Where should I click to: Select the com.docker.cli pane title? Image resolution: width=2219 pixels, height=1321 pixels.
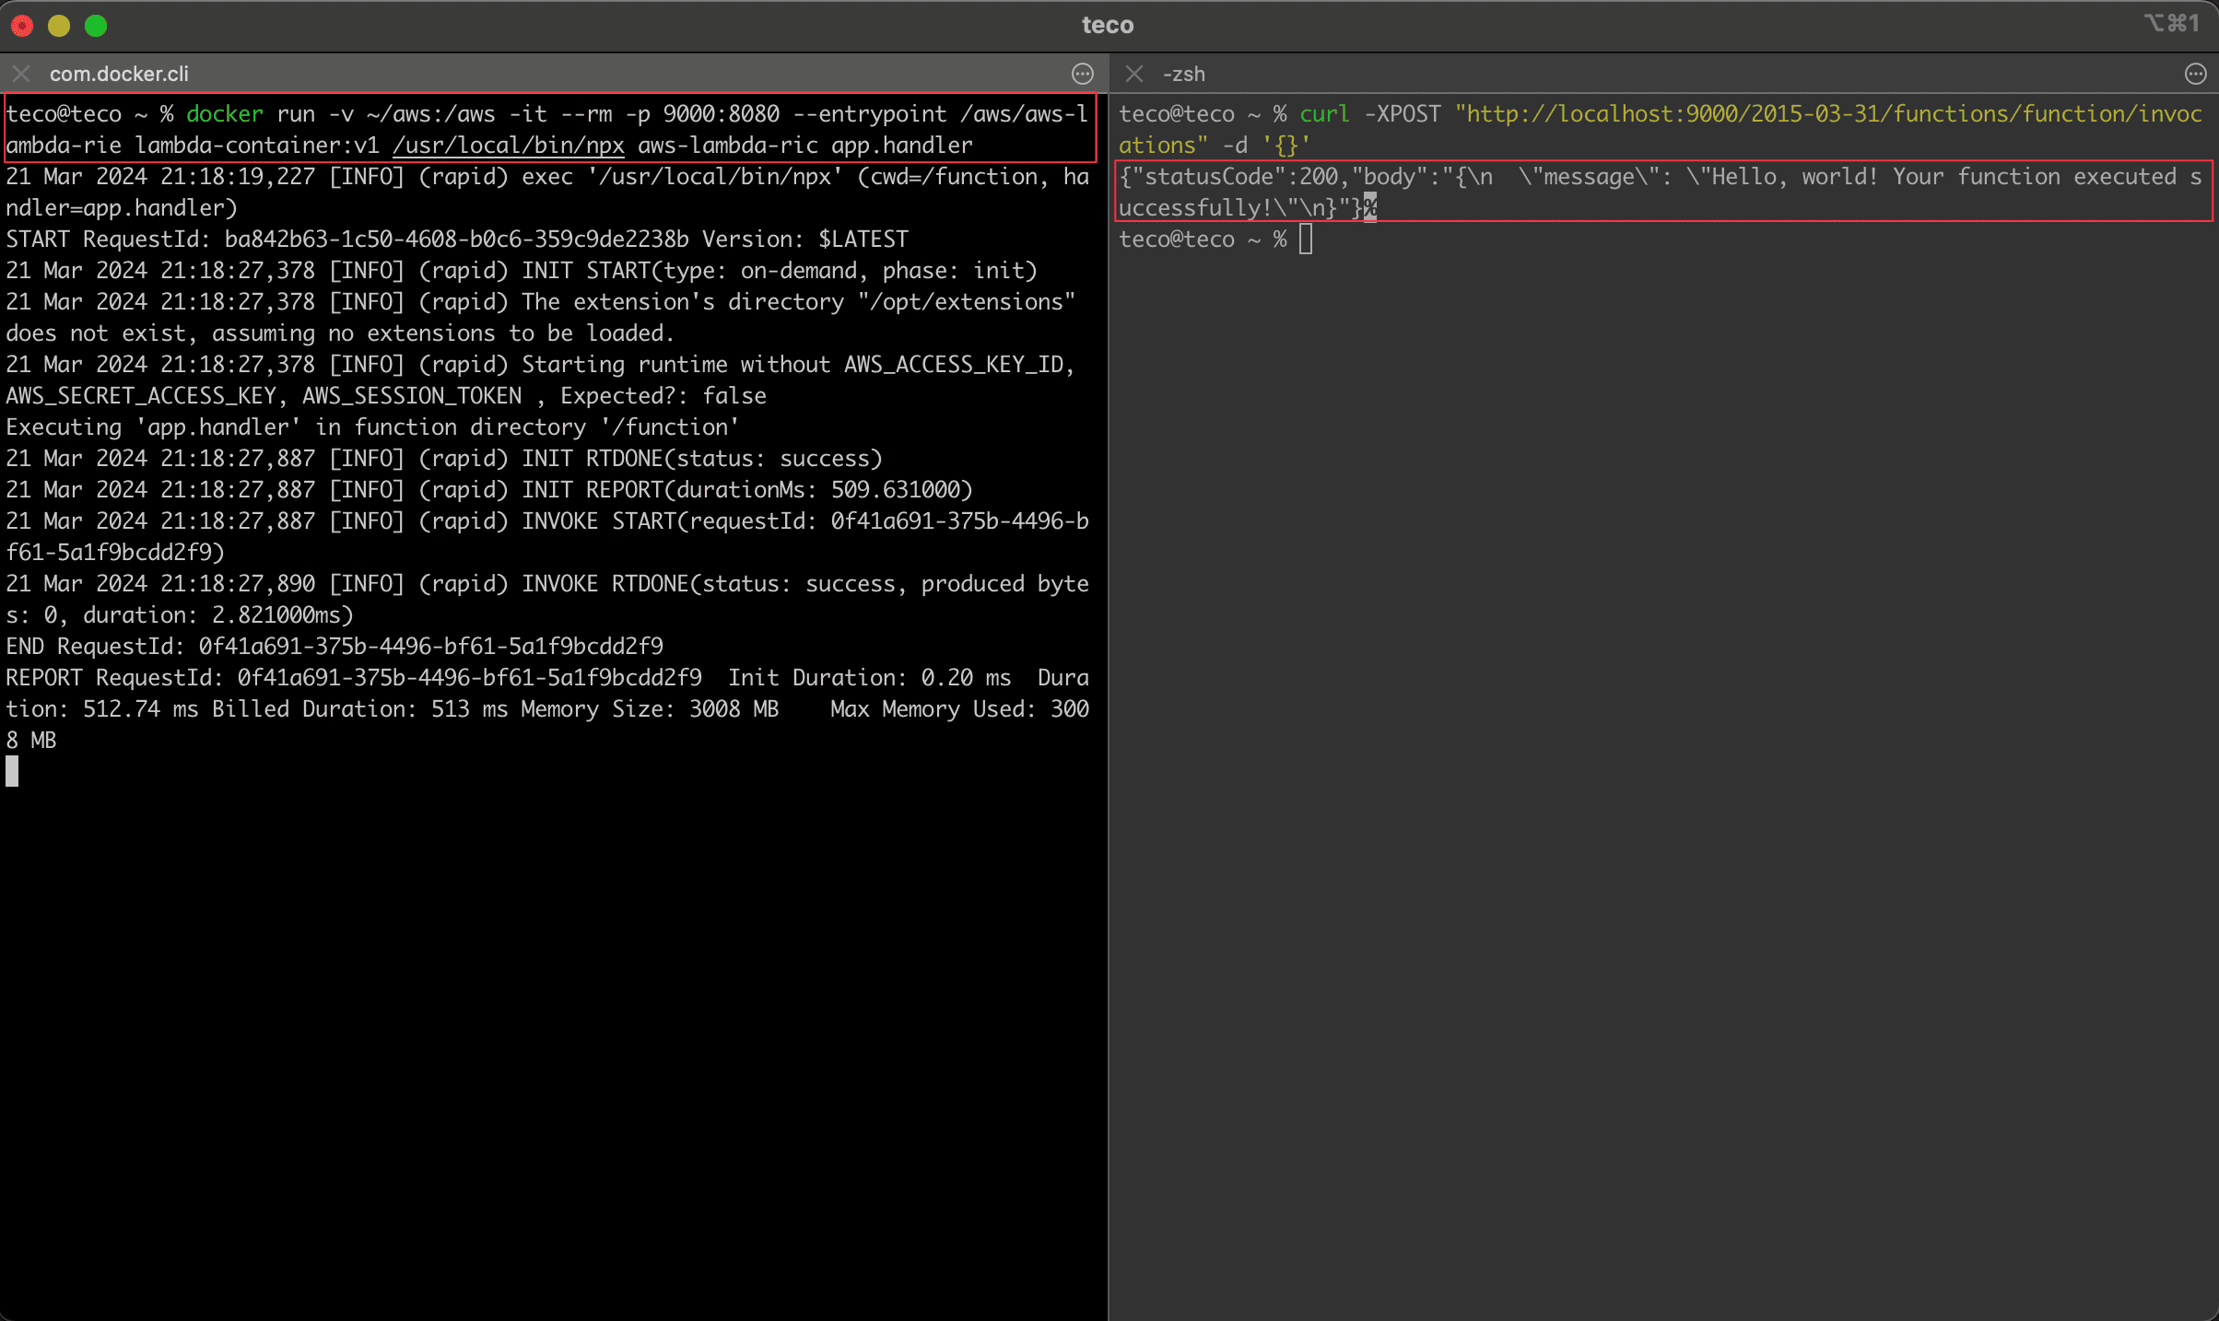(120, 74)
